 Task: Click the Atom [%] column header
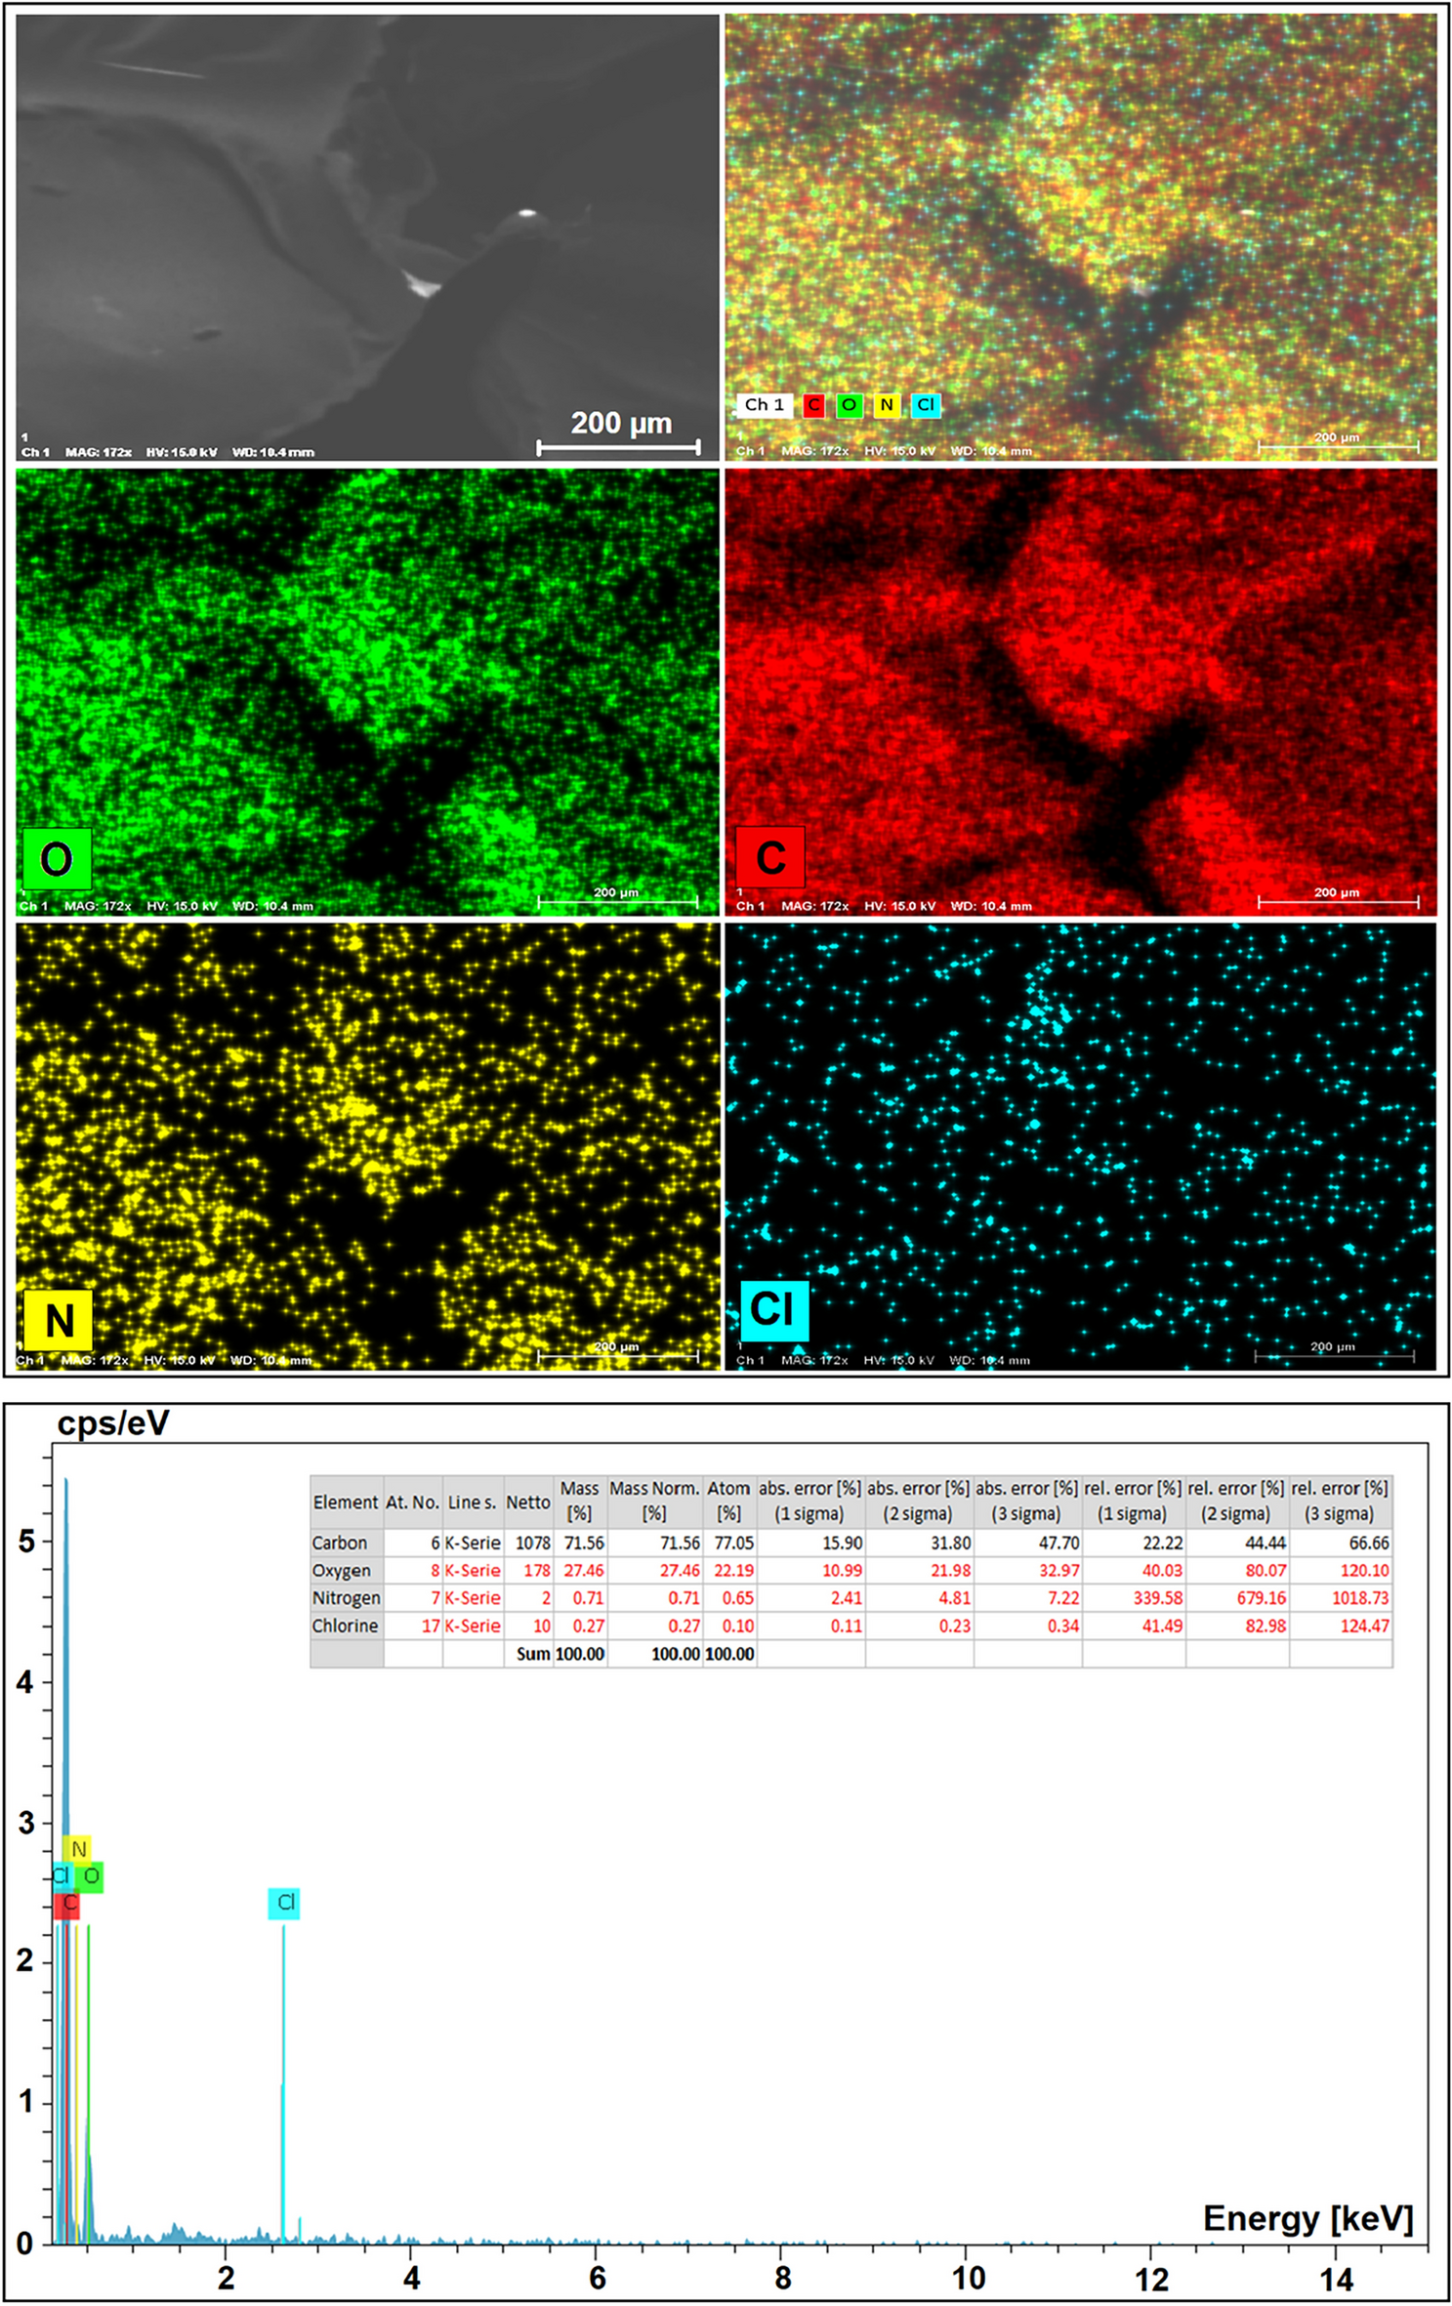tap(728, 1501)
